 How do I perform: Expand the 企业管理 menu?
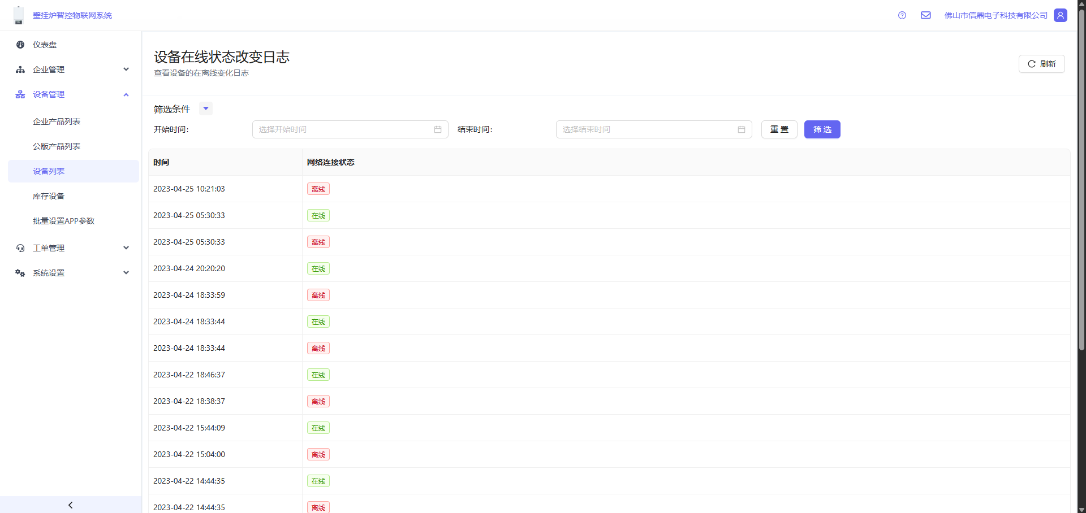71,69
